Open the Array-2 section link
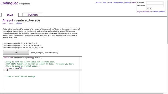The height and width of the screenshot is (94, 168). [8, 20]
